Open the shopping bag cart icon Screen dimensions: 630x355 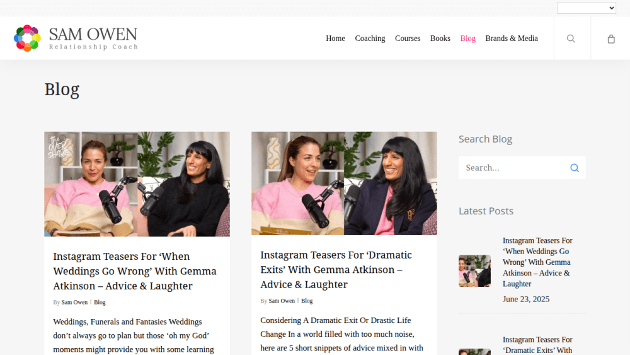[x=611, y=38]
